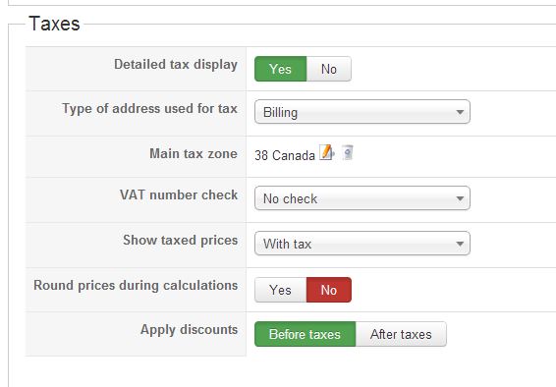The width and height of the screenshot is (556, 387).
Task: Remove the Canada tax zone via trash icon
Action: click(x=348, y=152)
